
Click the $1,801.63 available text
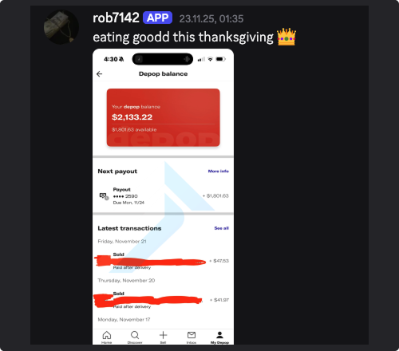click(x=134, y=130)
